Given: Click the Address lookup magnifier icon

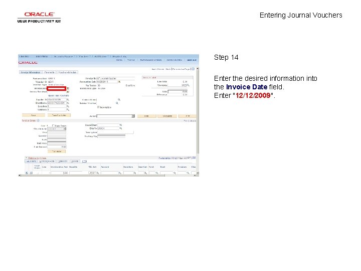Looking at the screenshot, I should pyautogui.click(x=68, y=110).
